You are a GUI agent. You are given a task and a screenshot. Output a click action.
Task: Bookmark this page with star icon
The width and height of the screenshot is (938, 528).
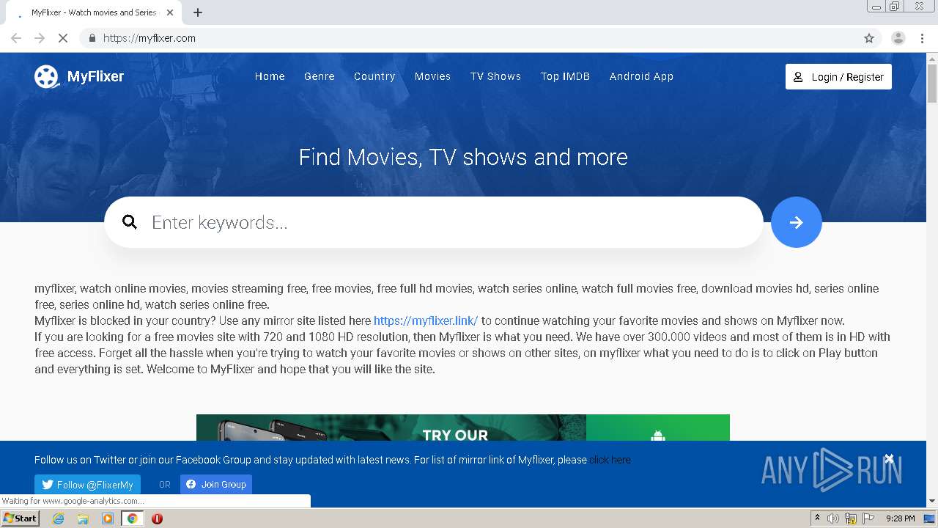pyautogui.click(x=869, y=38)
